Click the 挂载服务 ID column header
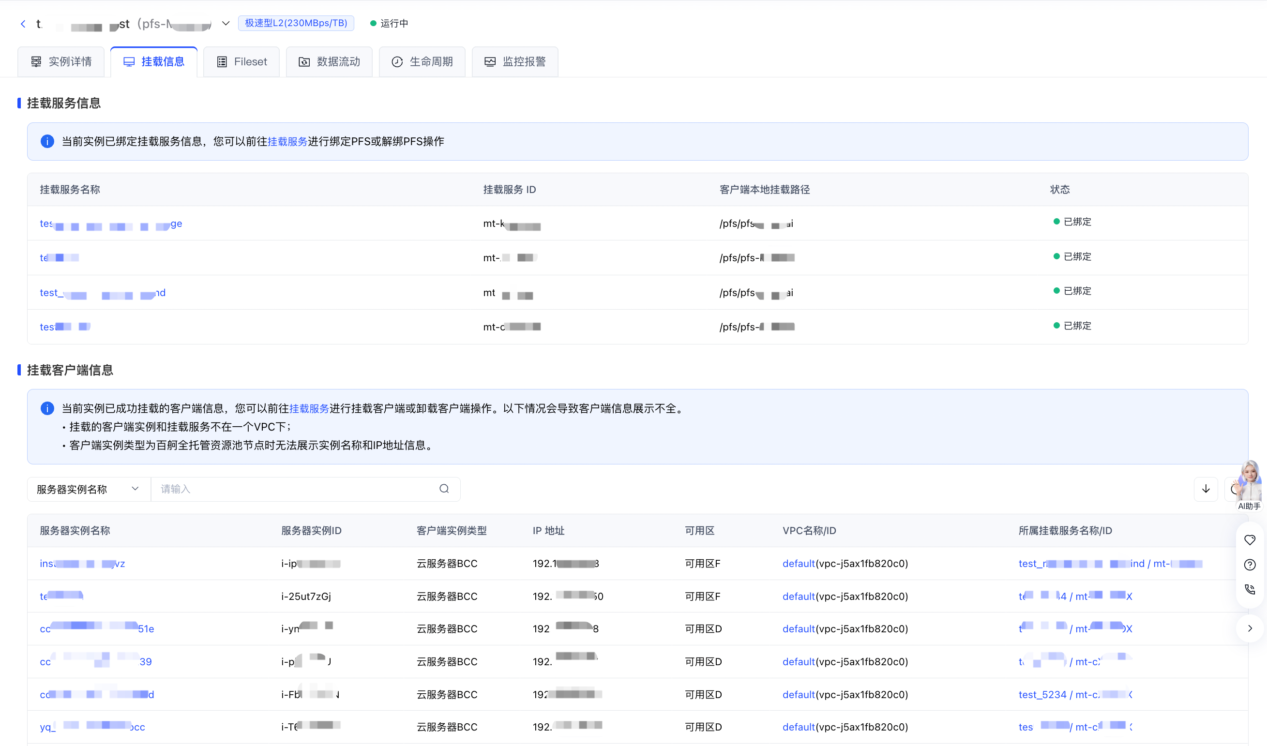 pyautogui.click(x=509, y=190)
